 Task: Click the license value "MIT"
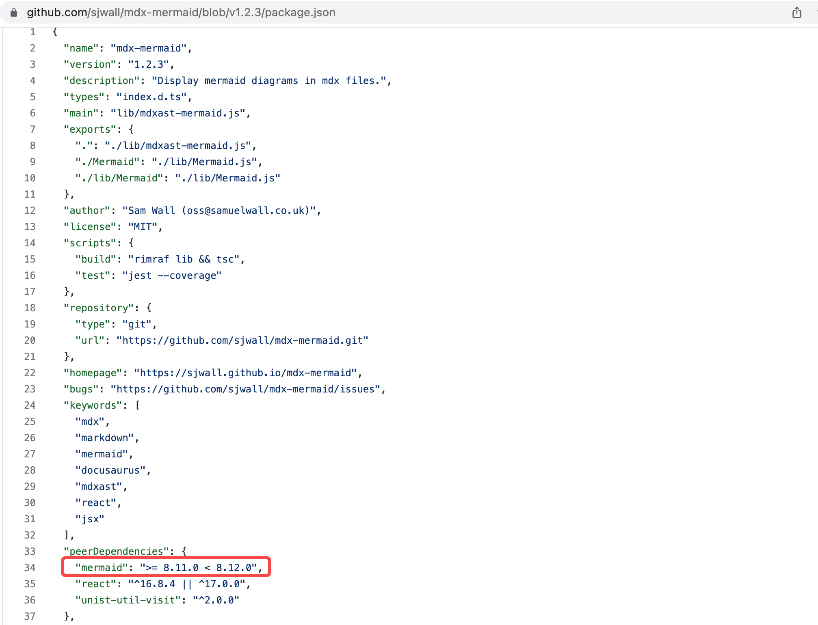(143, 226)
